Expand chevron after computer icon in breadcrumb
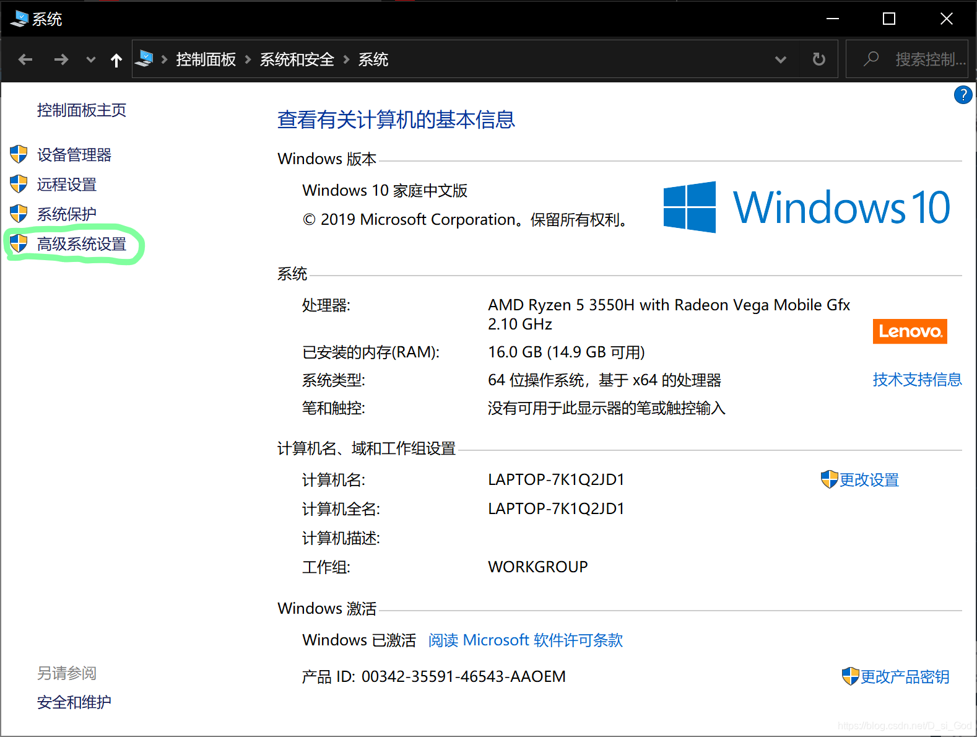 click(164, 59)
